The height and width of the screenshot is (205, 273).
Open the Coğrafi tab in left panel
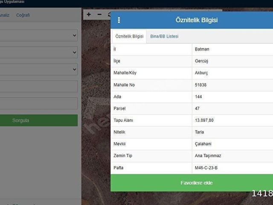[x=23, y=15]
